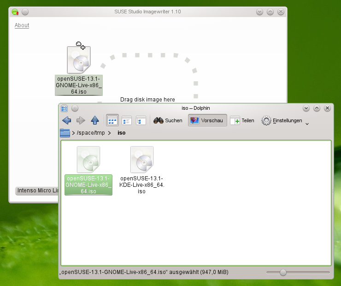This screenshot has width=341, height=286.
Task: Expand the arrow before /space/tmp breadcrumb
Action: (x=73, y=133)
